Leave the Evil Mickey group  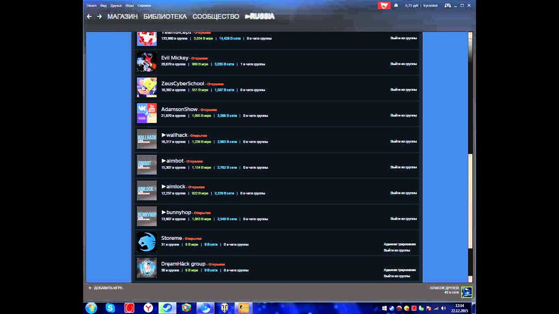pyautogui.click(x=404, y=64)
